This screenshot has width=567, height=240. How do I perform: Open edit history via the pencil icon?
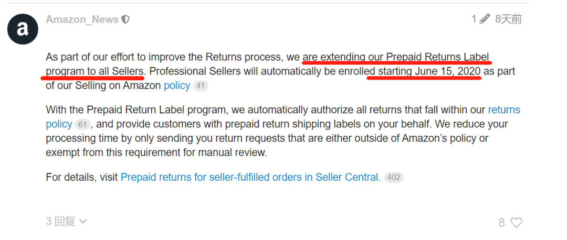pos(485,19)
